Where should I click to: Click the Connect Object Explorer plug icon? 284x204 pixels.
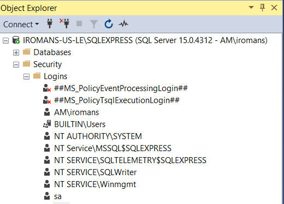(50, 23)
